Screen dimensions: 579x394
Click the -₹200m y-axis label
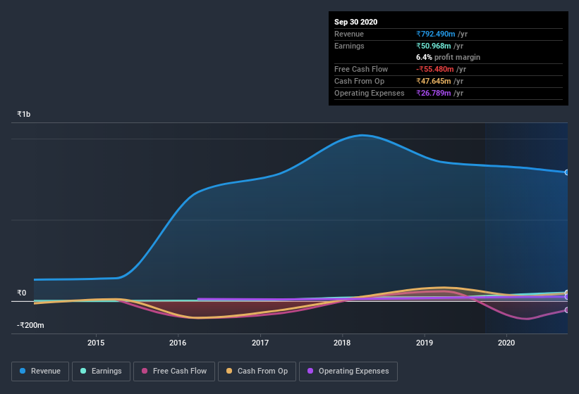pyautogui.click(x=30, y=325)
